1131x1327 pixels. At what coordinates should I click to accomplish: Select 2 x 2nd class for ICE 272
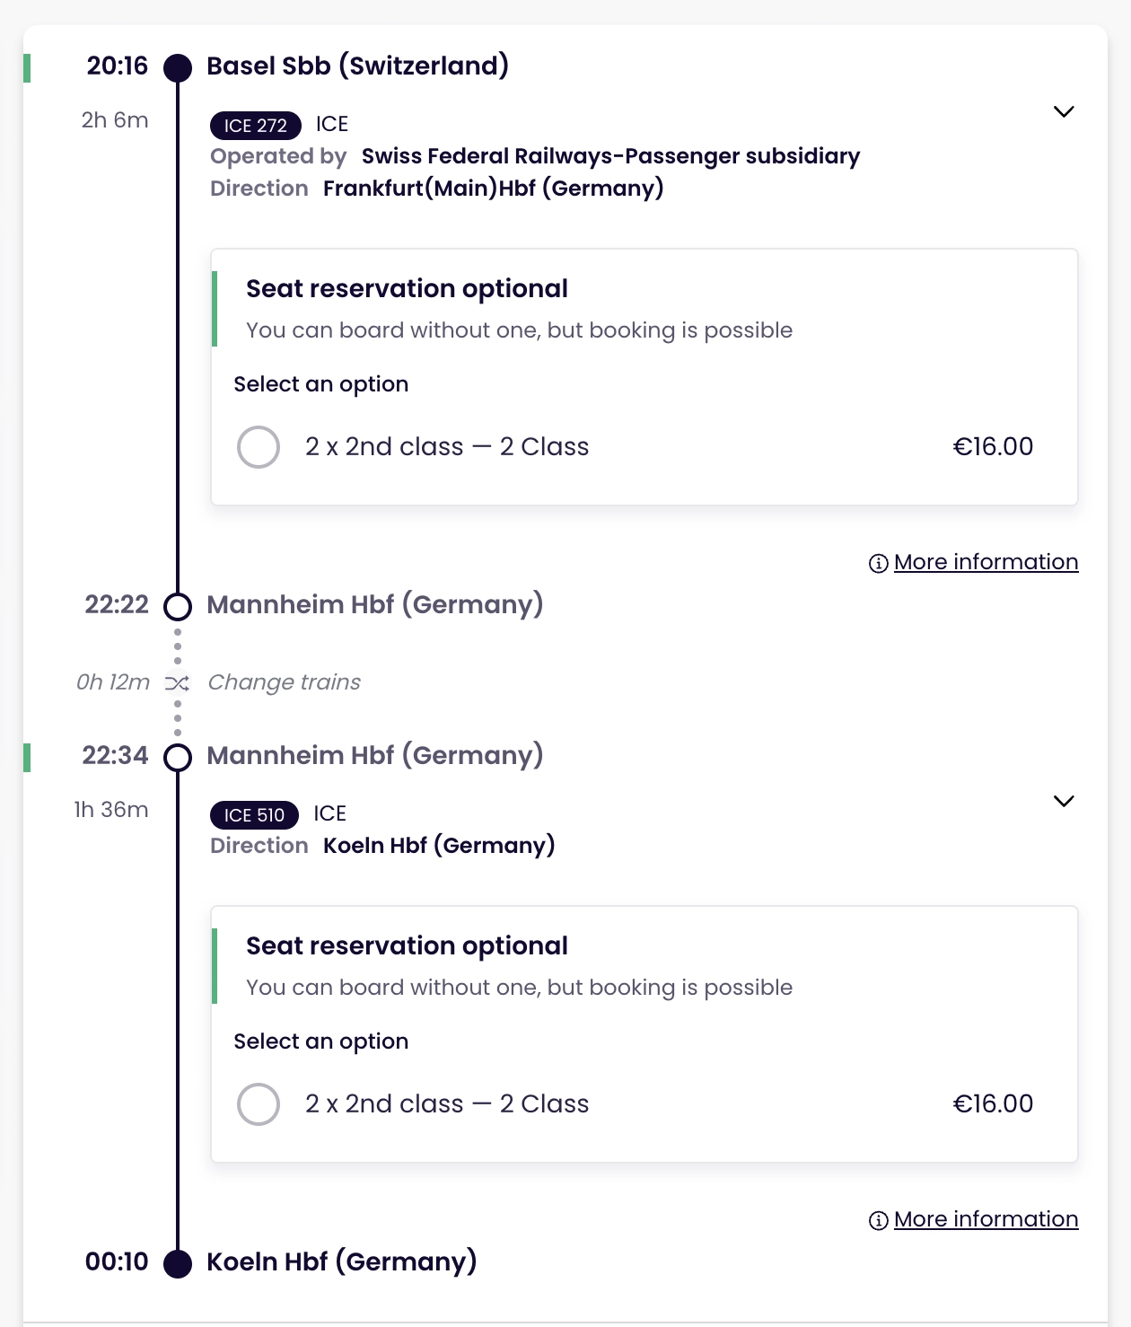pos(259,446)
